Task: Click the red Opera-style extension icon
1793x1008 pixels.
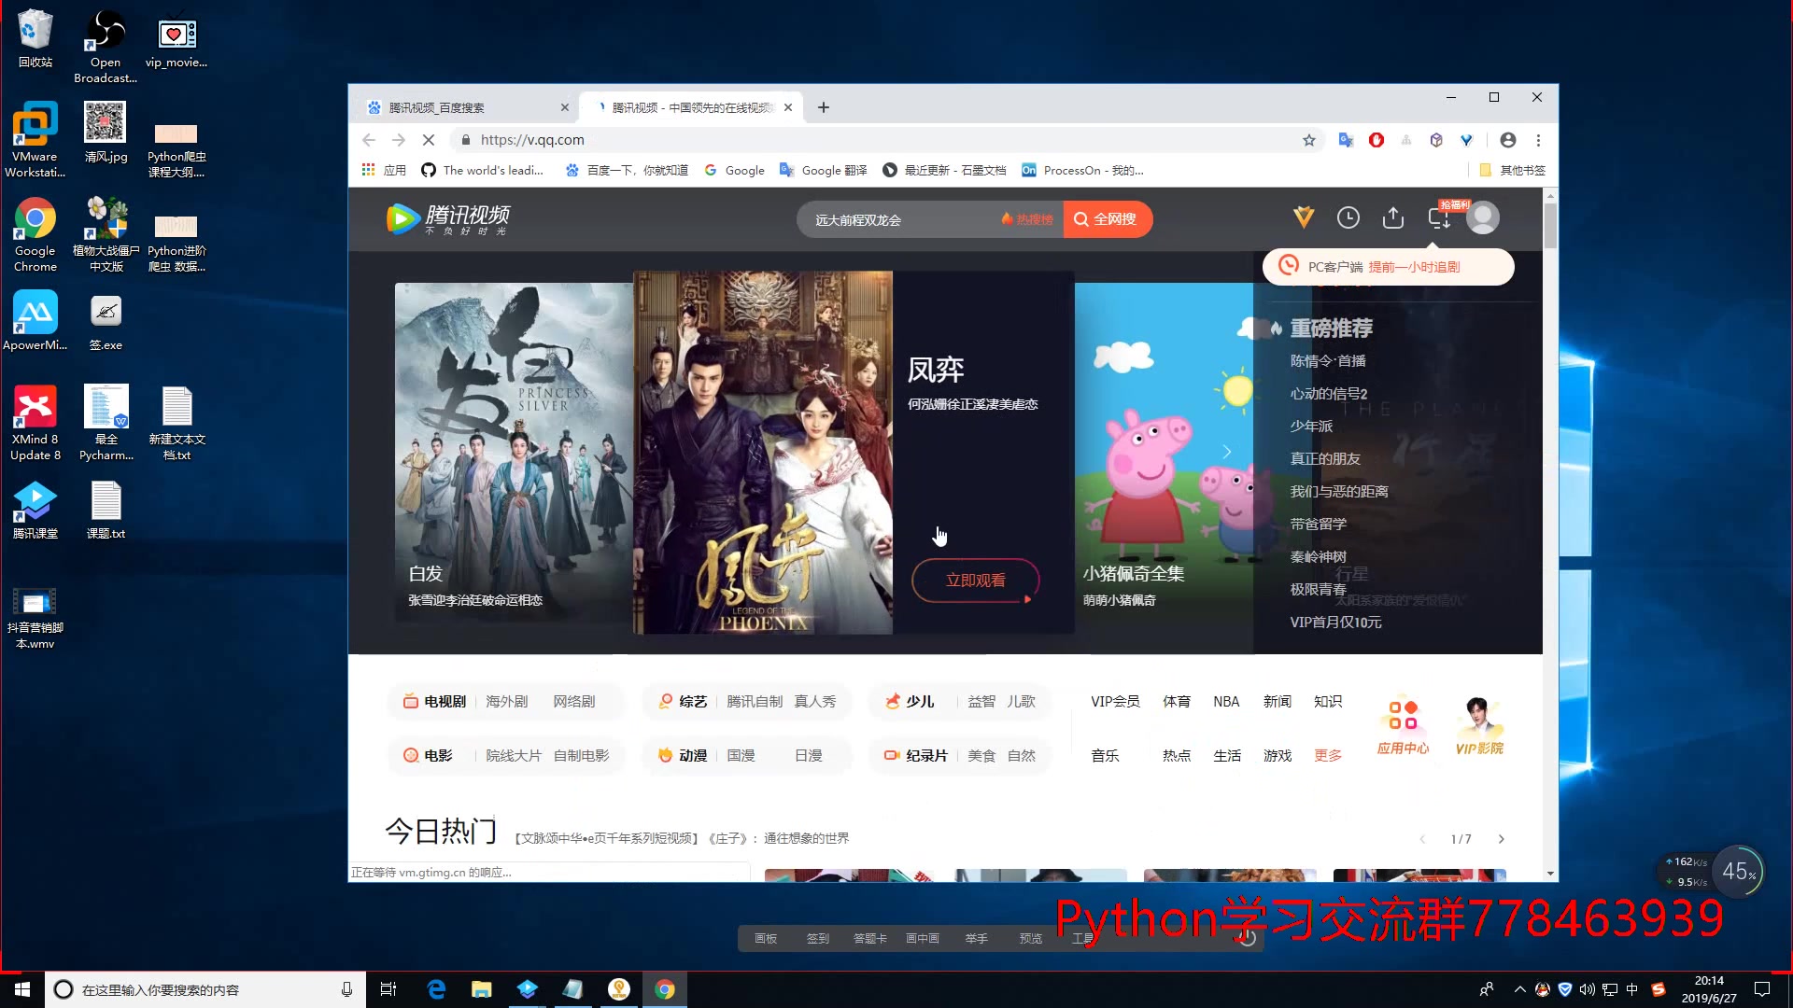Action: [1377, 140]
